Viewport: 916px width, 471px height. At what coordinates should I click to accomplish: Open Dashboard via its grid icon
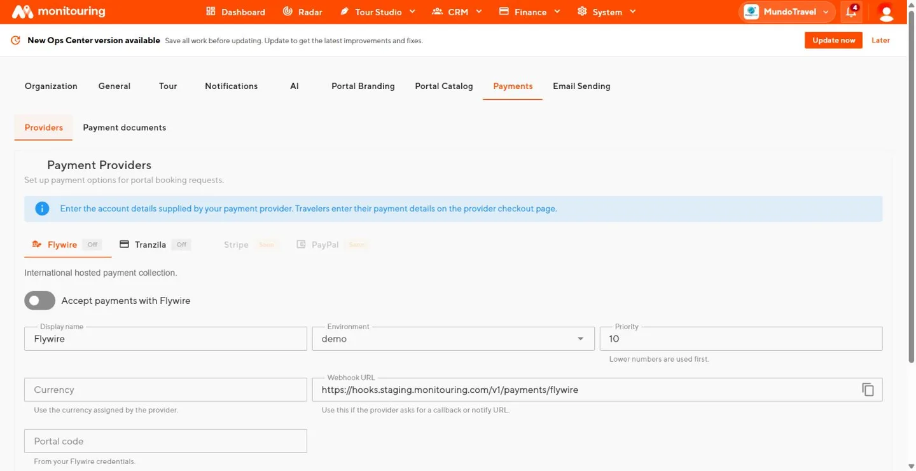point(211,11)
